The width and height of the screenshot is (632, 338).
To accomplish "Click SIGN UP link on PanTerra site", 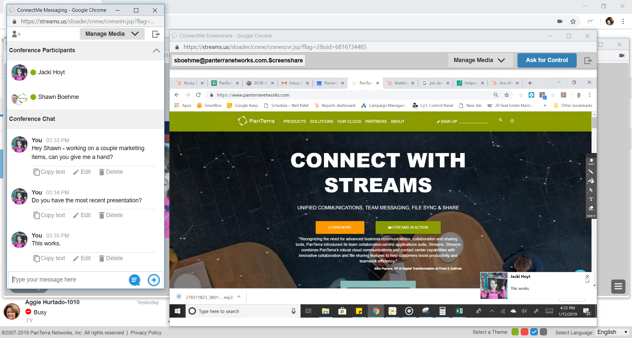I will point(447,122).
